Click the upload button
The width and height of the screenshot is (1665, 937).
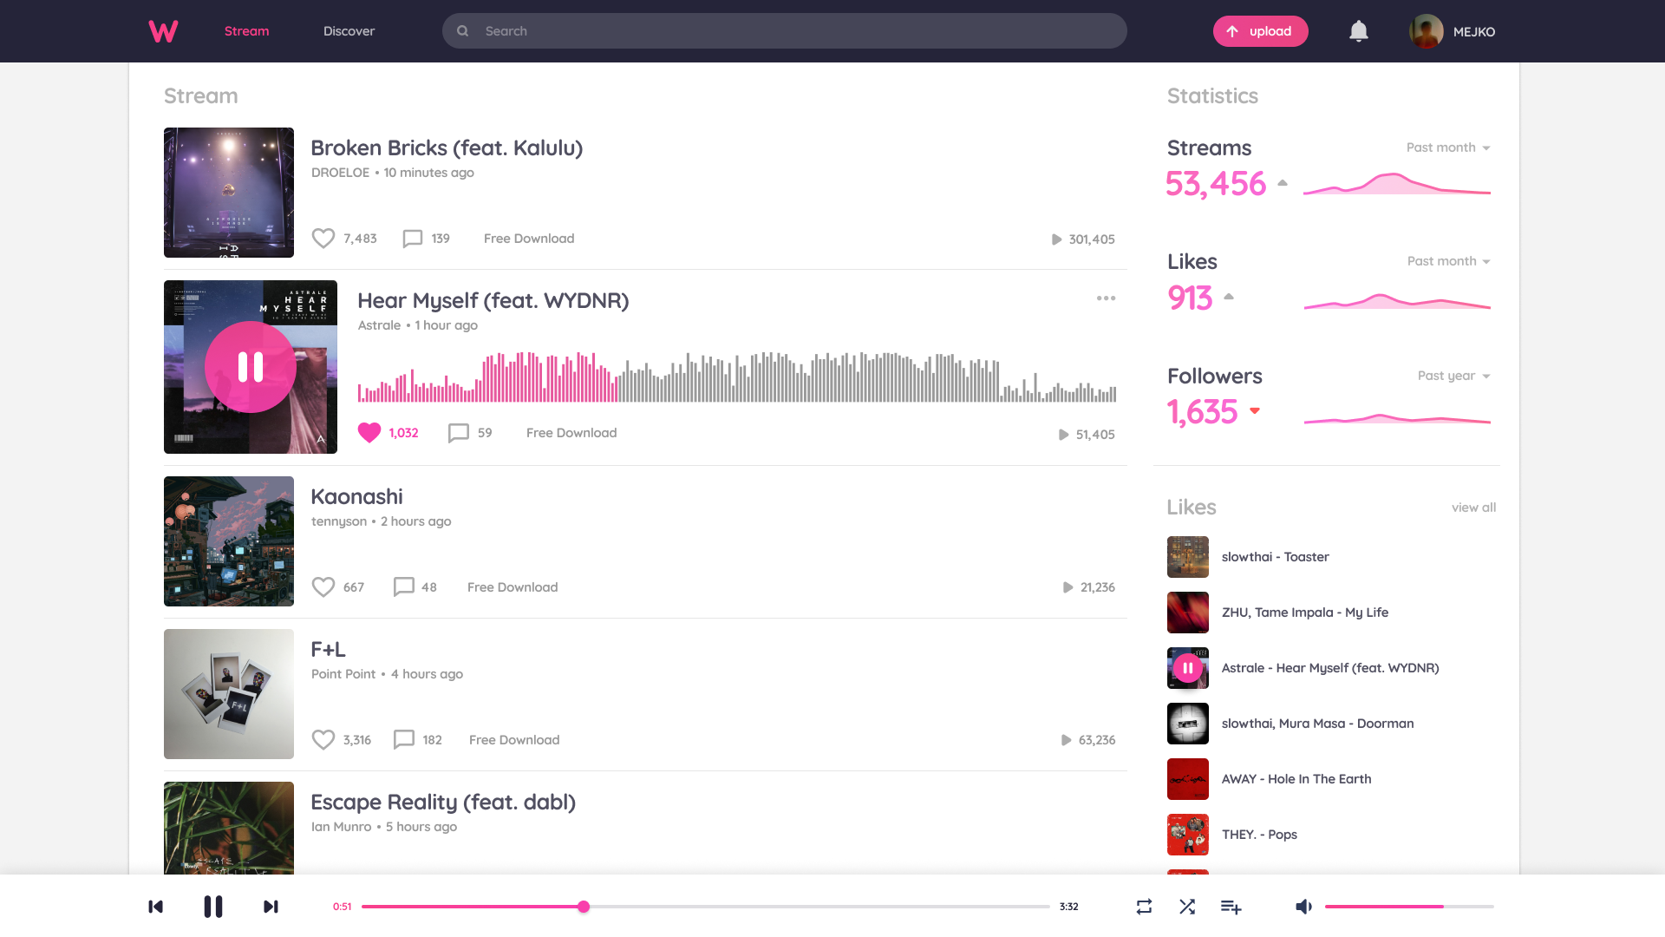1260,31
